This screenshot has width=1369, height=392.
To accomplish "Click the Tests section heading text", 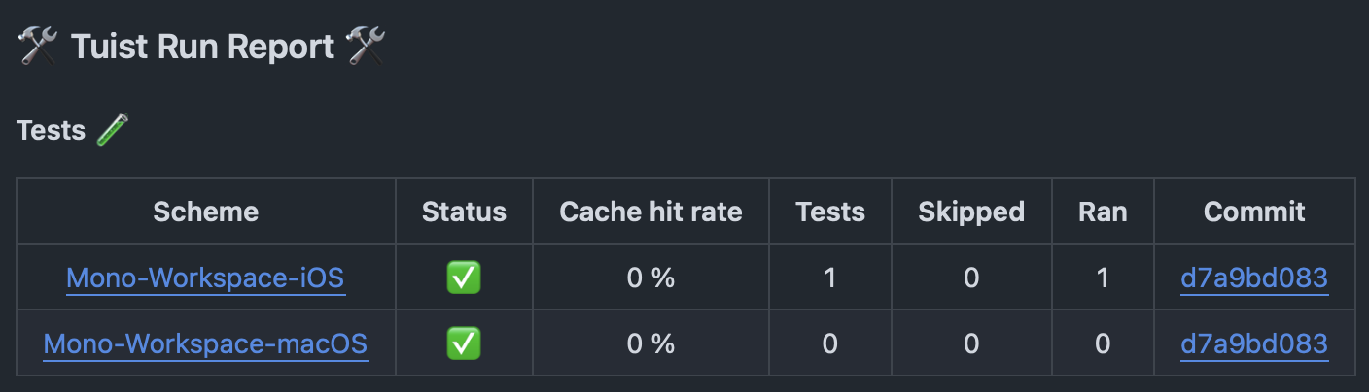I will coord(52,130).
